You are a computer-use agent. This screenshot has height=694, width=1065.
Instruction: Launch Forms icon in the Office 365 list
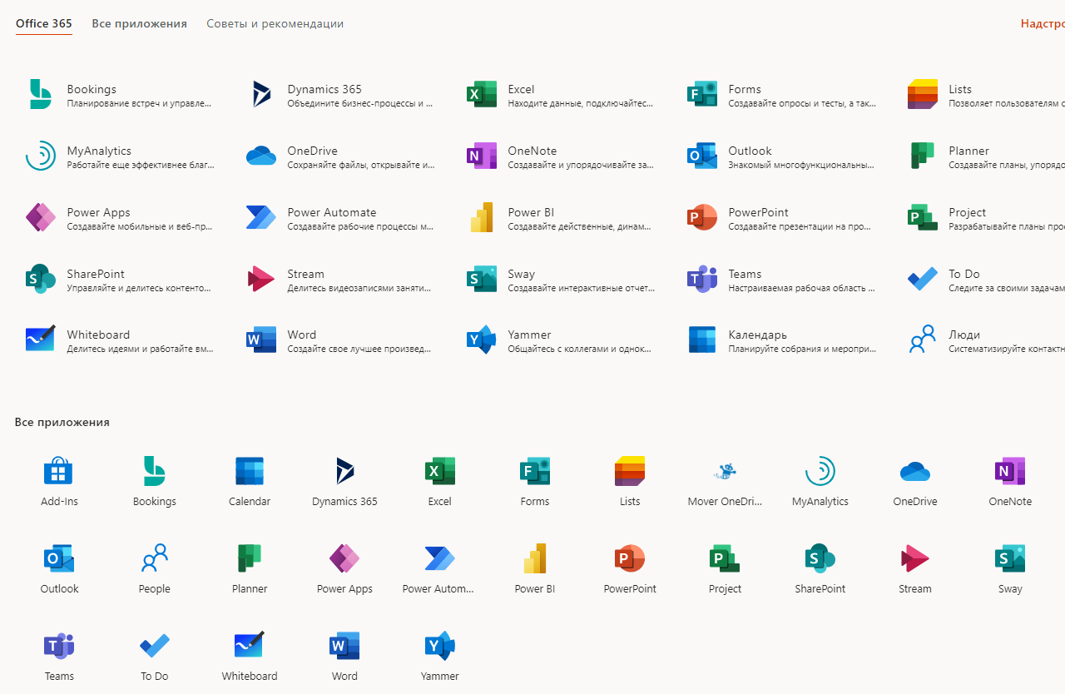click(702, 95)
